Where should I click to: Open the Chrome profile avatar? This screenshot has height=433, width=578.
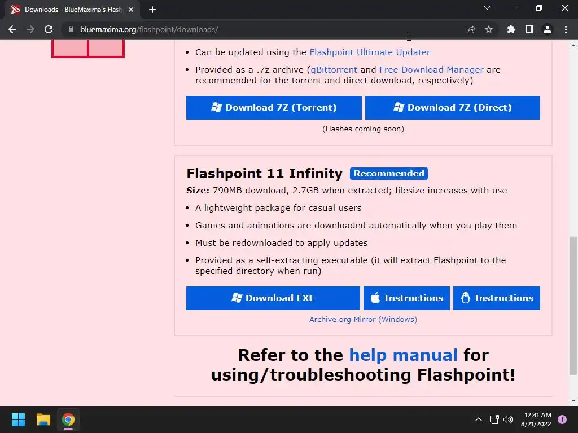point(548,29)
